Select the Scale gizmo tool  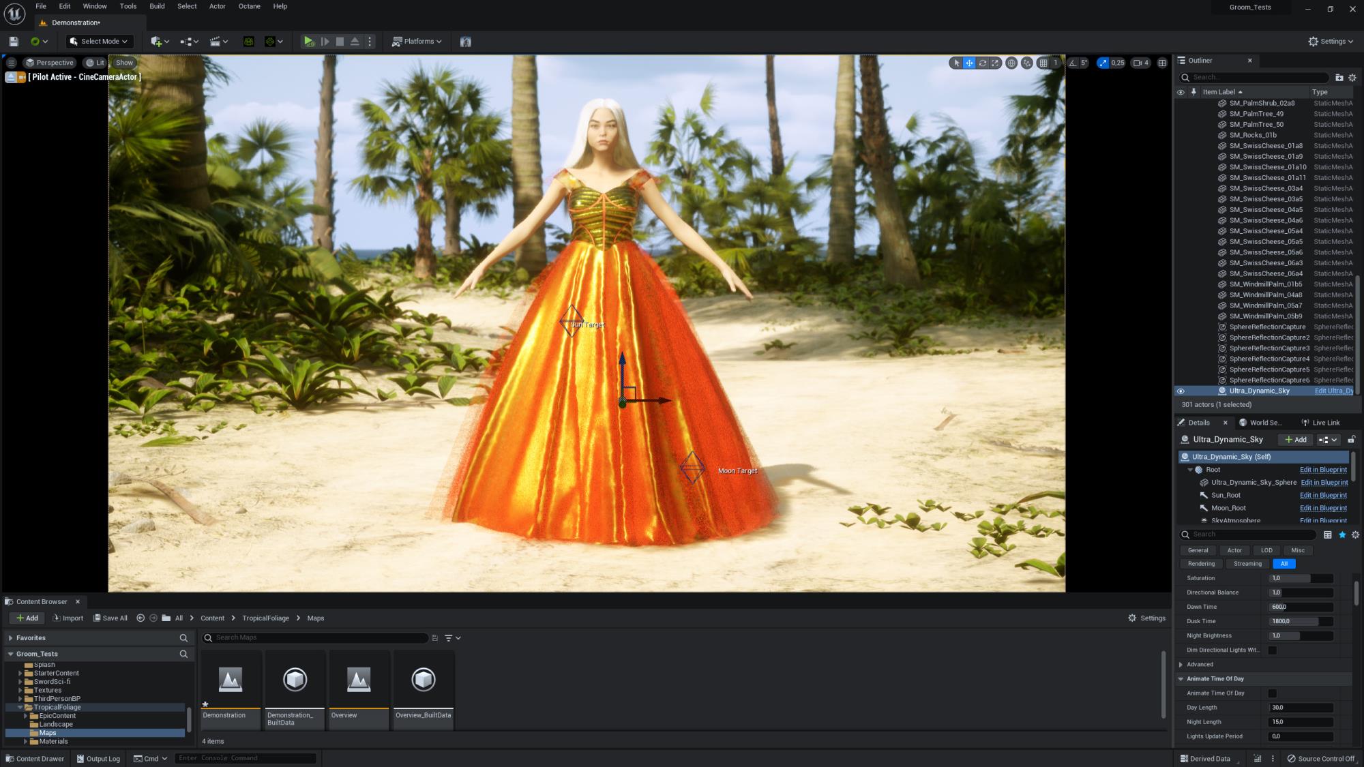995,63
